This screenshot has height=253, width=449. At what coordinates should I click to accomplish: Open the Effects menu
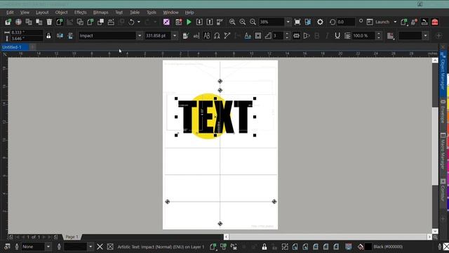click(x=81, y=13)
